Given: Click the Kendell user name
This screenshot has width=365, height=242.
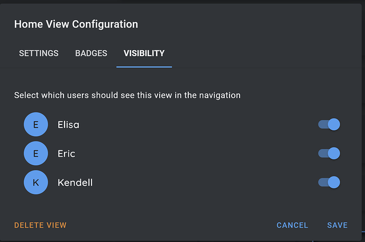Looking at the screenshot, I should [x=75, y=183].
